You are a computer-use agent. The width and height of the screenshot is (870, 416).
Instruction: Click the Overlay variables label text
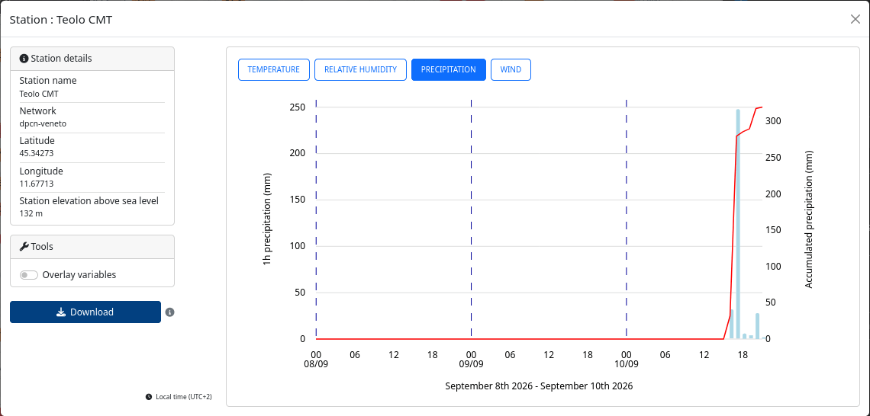tap(79, 275)
